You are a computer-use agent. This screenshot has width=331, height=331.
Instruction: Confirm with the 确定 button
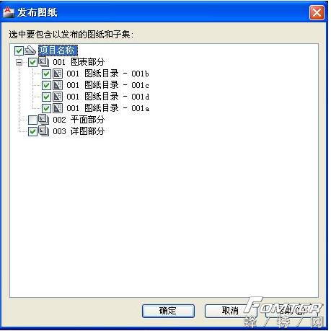coord(168,311)
